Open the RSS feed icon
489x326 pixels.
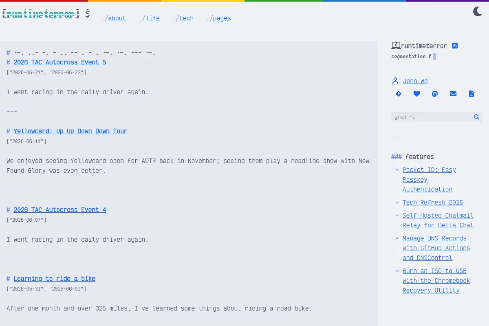pyautogui.click(x=455, y=46)
